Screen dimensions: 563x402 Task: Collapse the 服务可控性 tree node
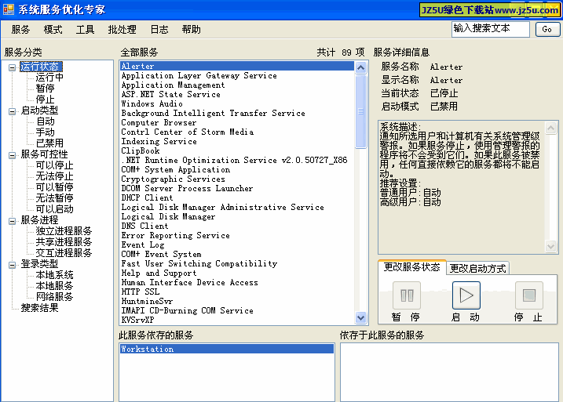[x=13, y=155]
